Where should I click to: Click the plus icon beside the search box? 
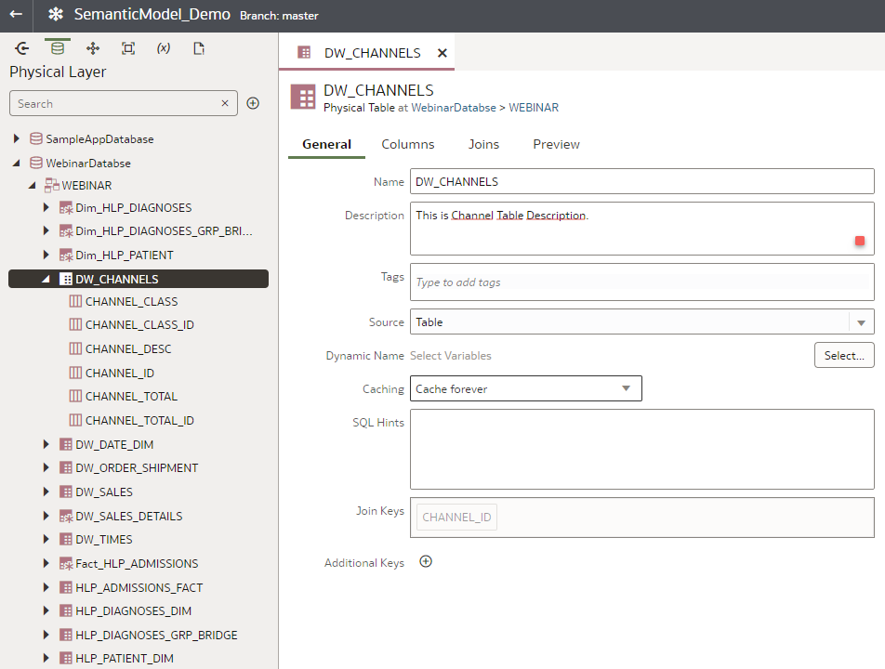[253, 103]
